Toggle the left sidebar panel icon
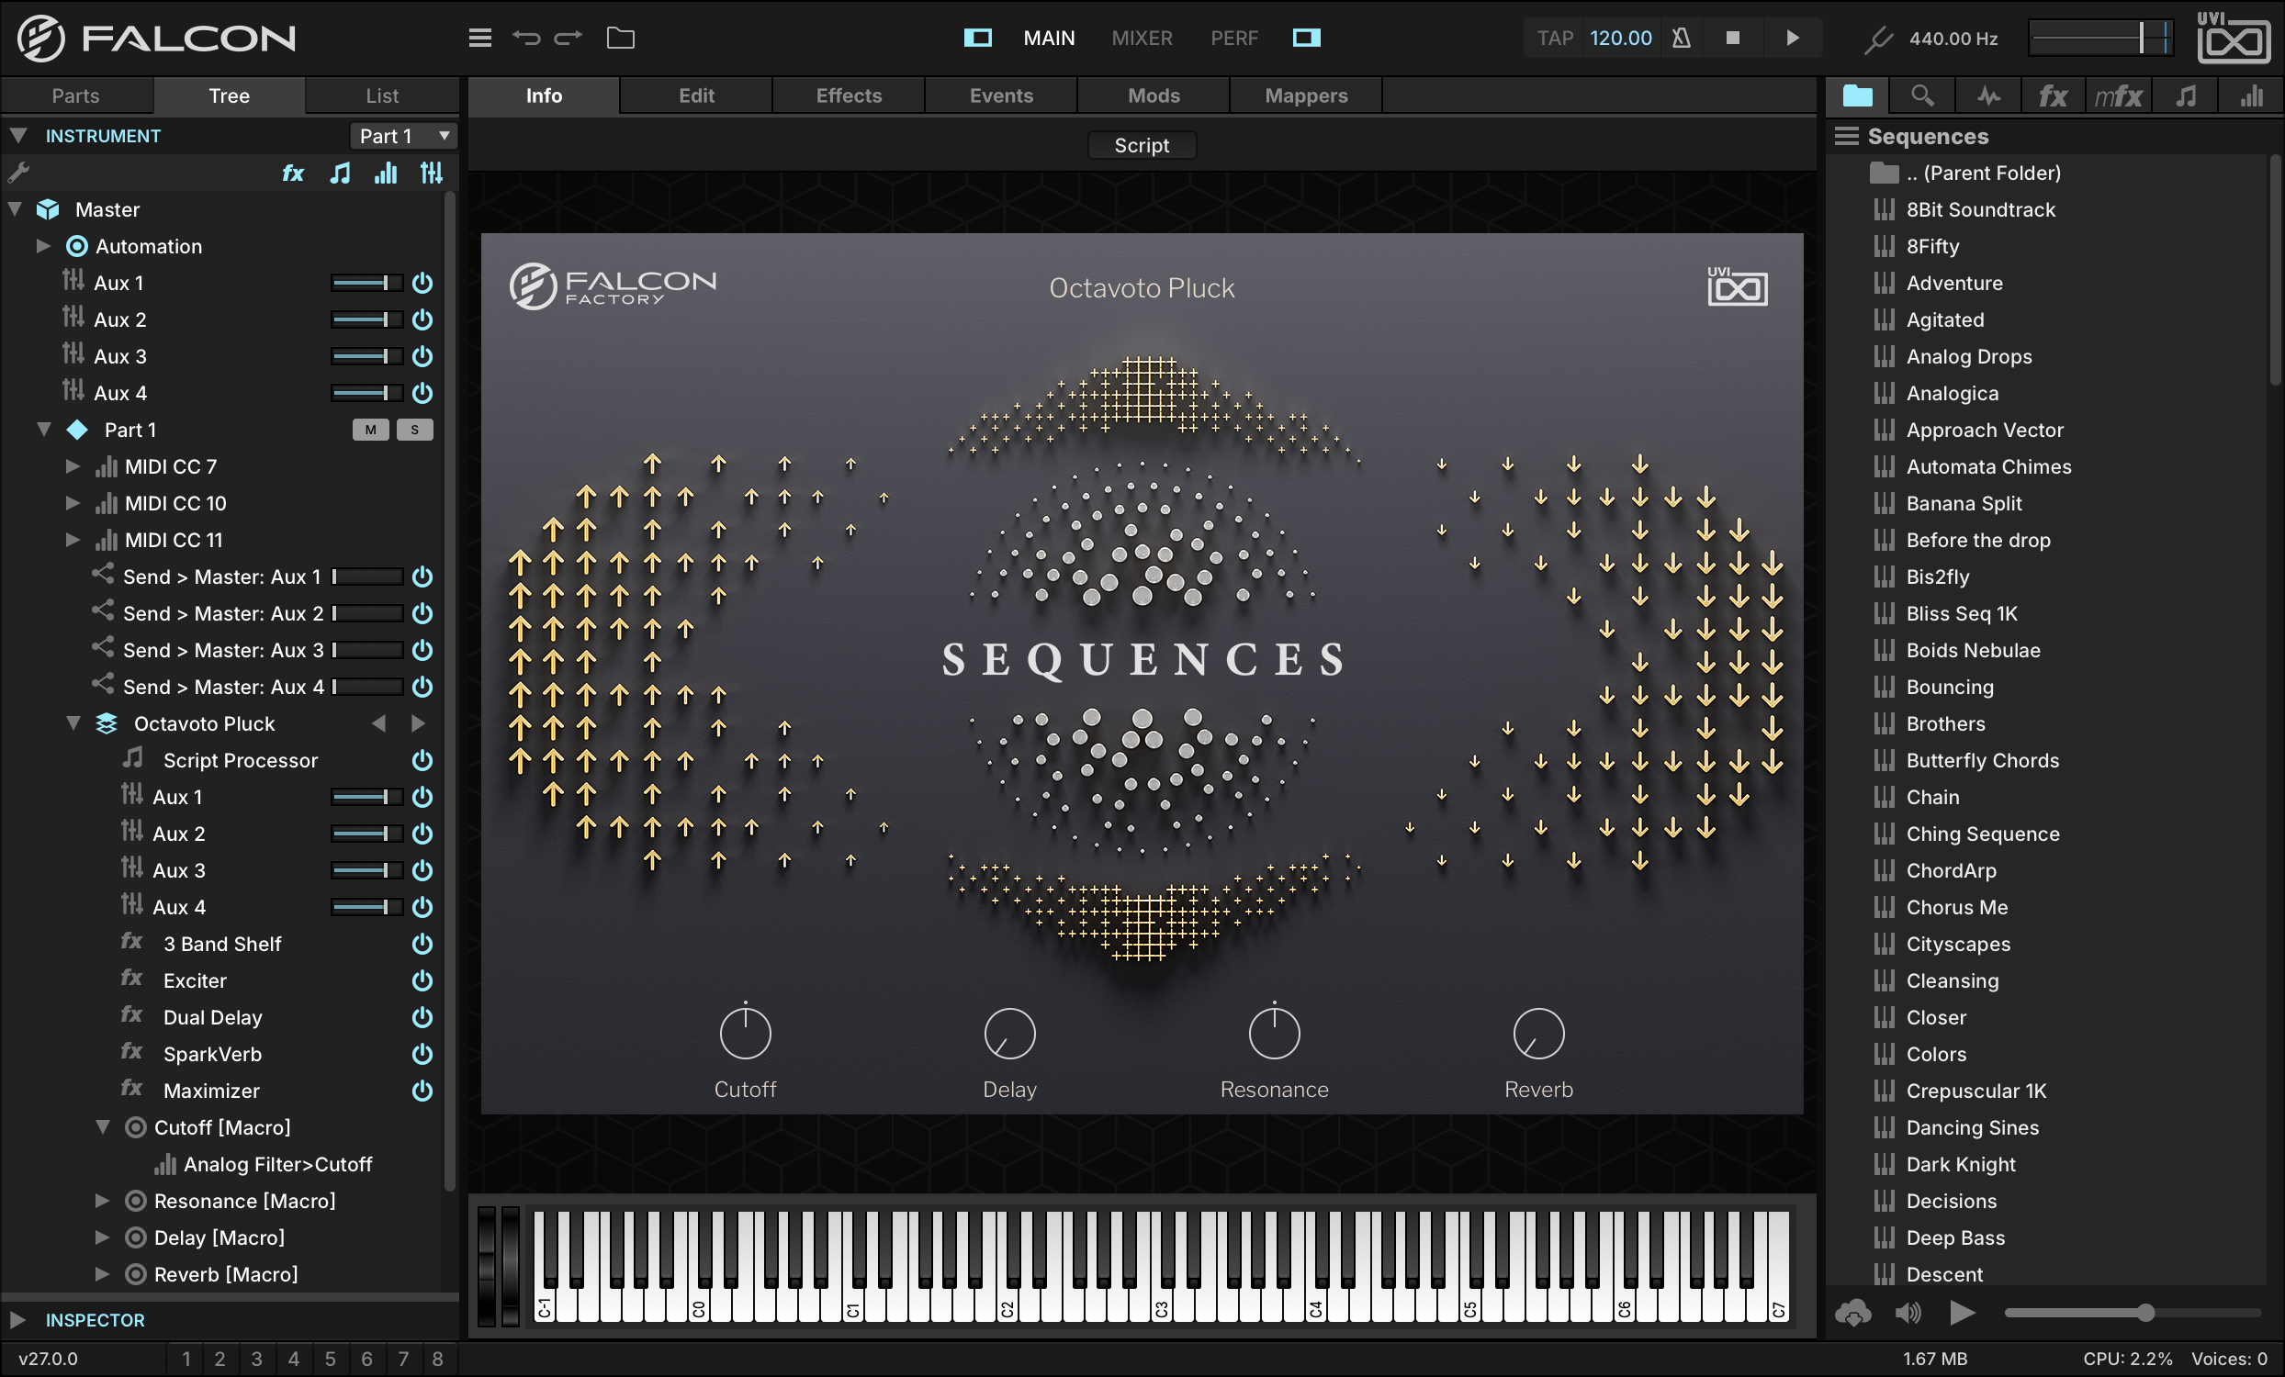This screenshot has height=1377, width=2285. [x=977, y=38]
